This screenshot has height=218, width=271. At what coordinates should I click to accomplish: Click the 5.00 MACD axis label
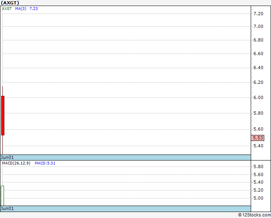point(258,198)
